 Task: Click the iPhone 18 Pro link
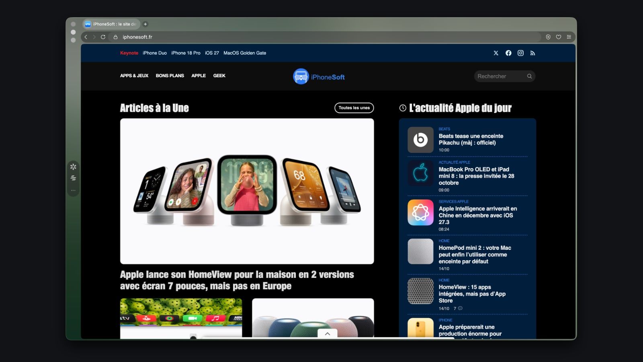point(186,53)
